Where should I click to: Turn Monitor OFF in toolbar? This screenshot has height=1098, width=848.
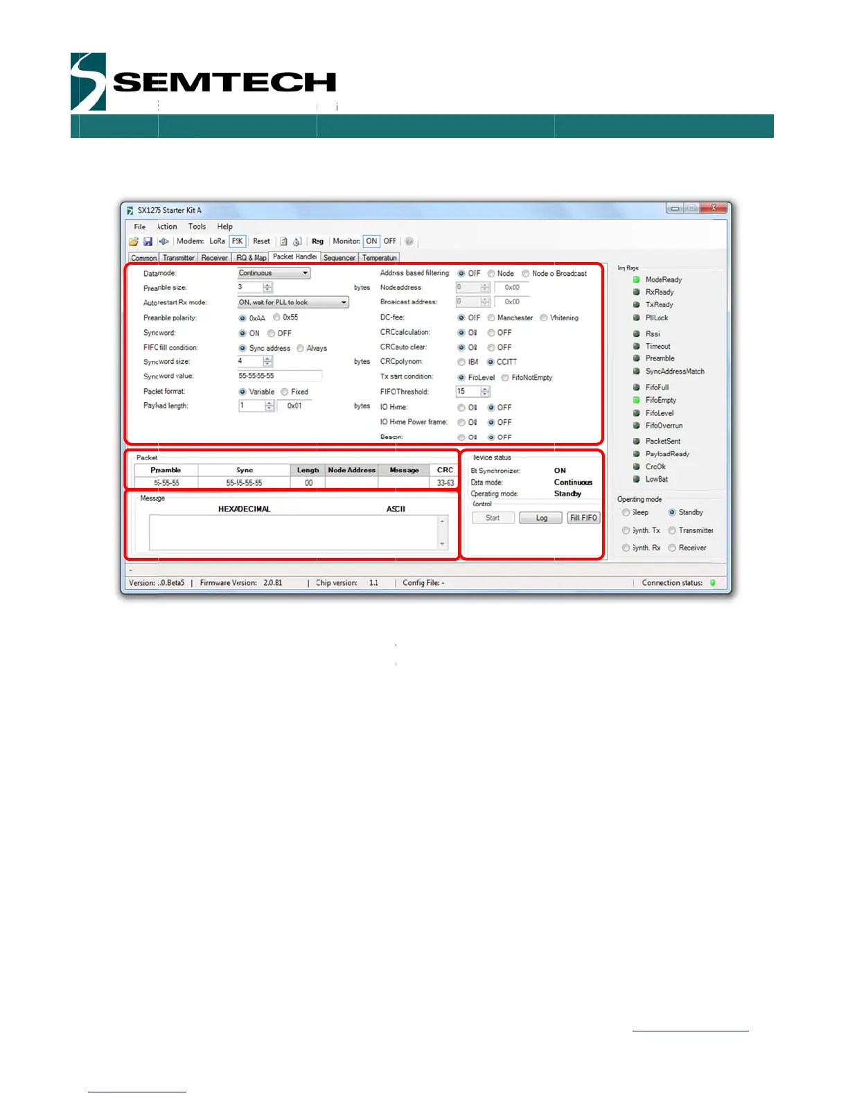pos(390,241)
